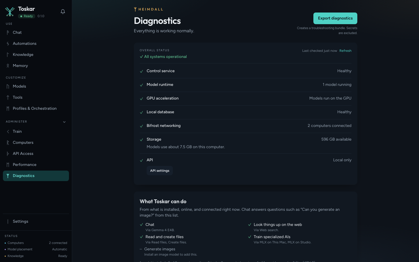Click GPU acceleration label
The height and width of the screenshot is (262, 419).
pos(163,98)
